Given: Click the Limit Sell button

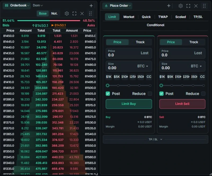Looking at the screenshot, I should coord(182,104).
